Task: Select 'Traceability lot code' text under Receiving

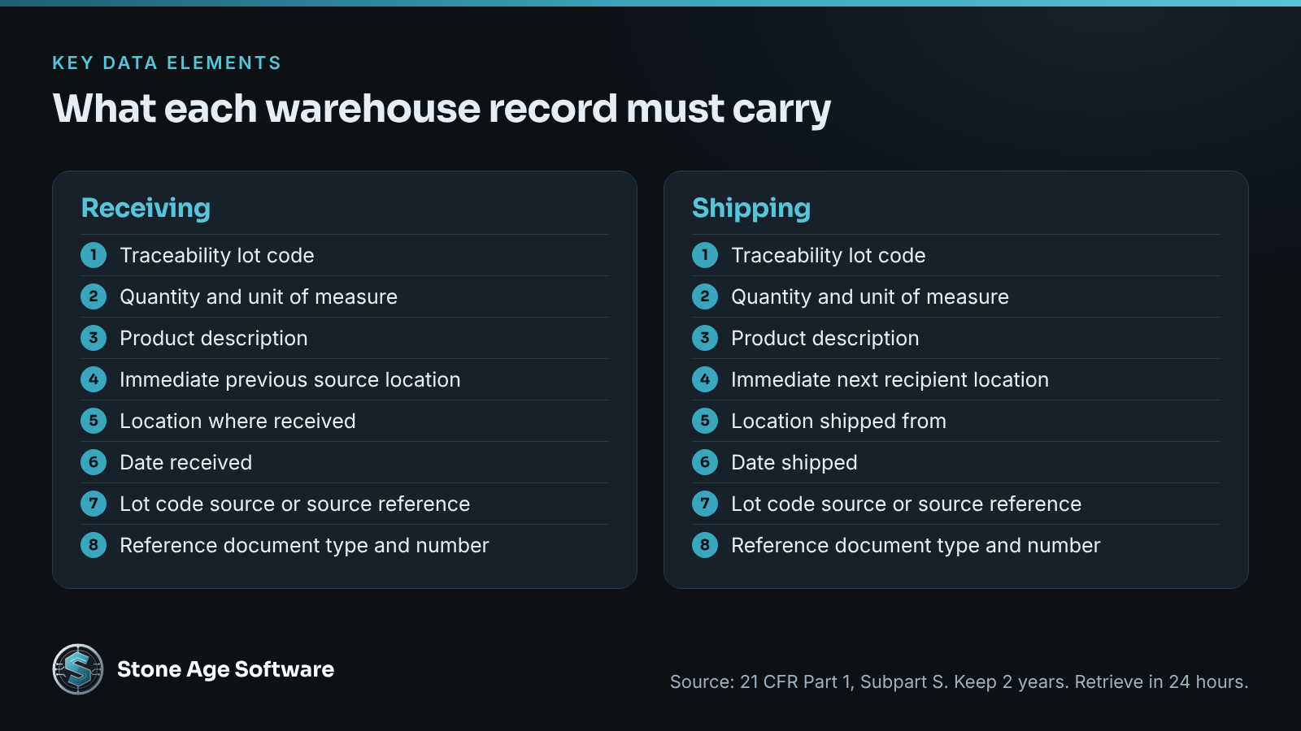Action: [217, 255]
